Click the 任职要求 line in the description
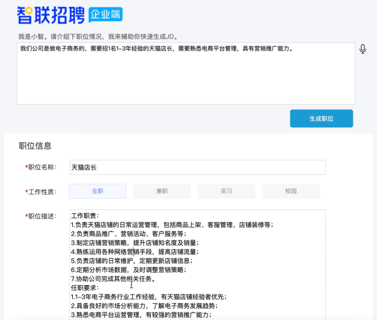Viewport: 377px width, 320px height. pos(89,288)
